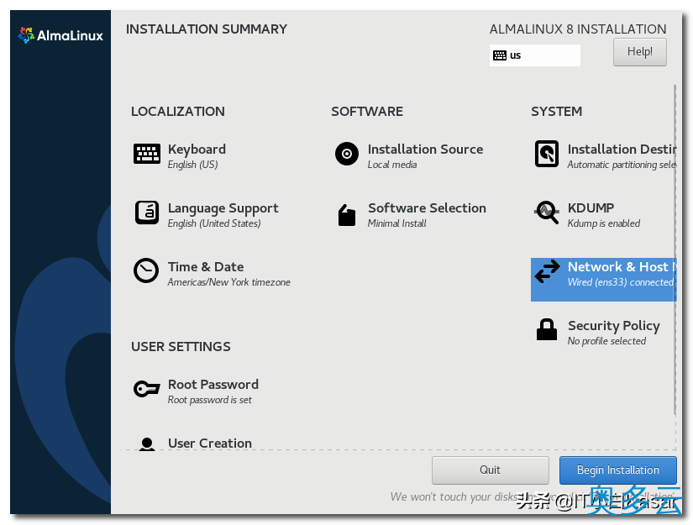Click the Root Password key icon
The width and height of the screenshot is (693, 525).
[146, 389]
